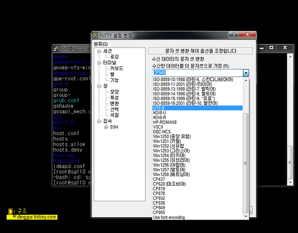Screen dimensions: 298x233
Task: Open the character set dropdown arrow
Action: (x=246, y=73)
